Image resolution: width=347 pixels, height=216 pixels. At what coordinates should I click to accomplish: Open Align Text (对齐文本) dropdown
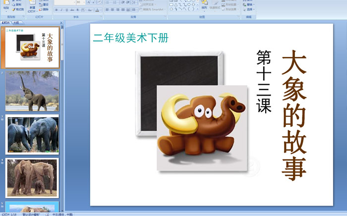147,4
